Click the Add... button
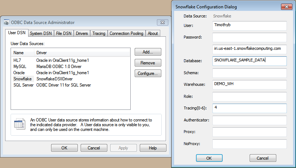The height and width of the screenshot is (168, 296). click(148, 52)
